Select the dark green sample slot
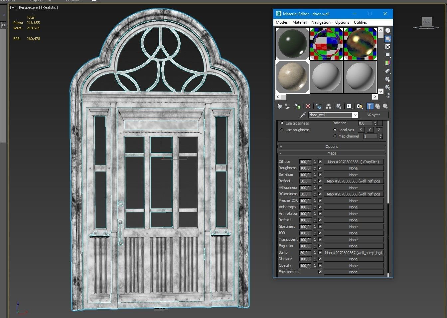 click(293, 43)
